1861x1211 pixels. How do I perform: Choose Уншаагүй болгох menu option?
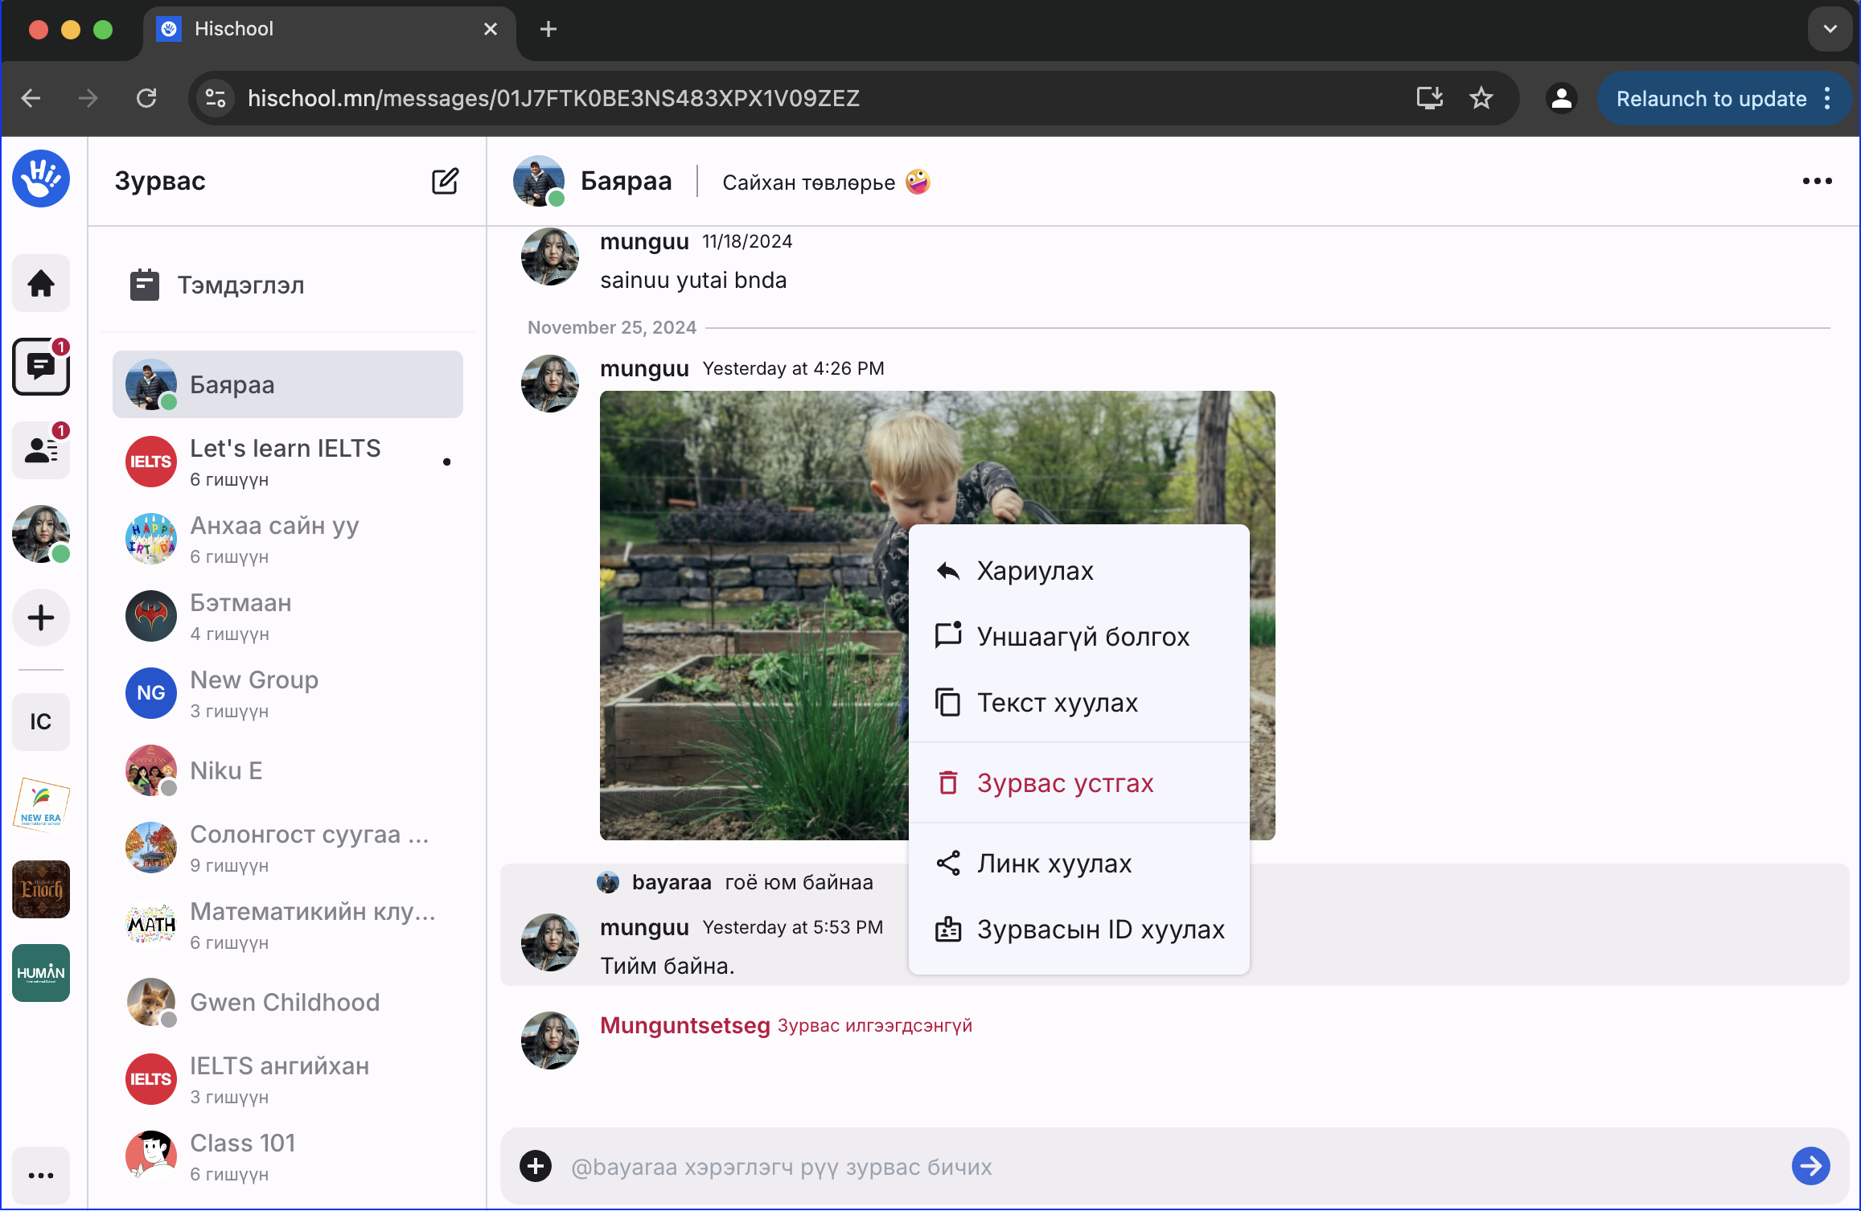click(1083, 637)
